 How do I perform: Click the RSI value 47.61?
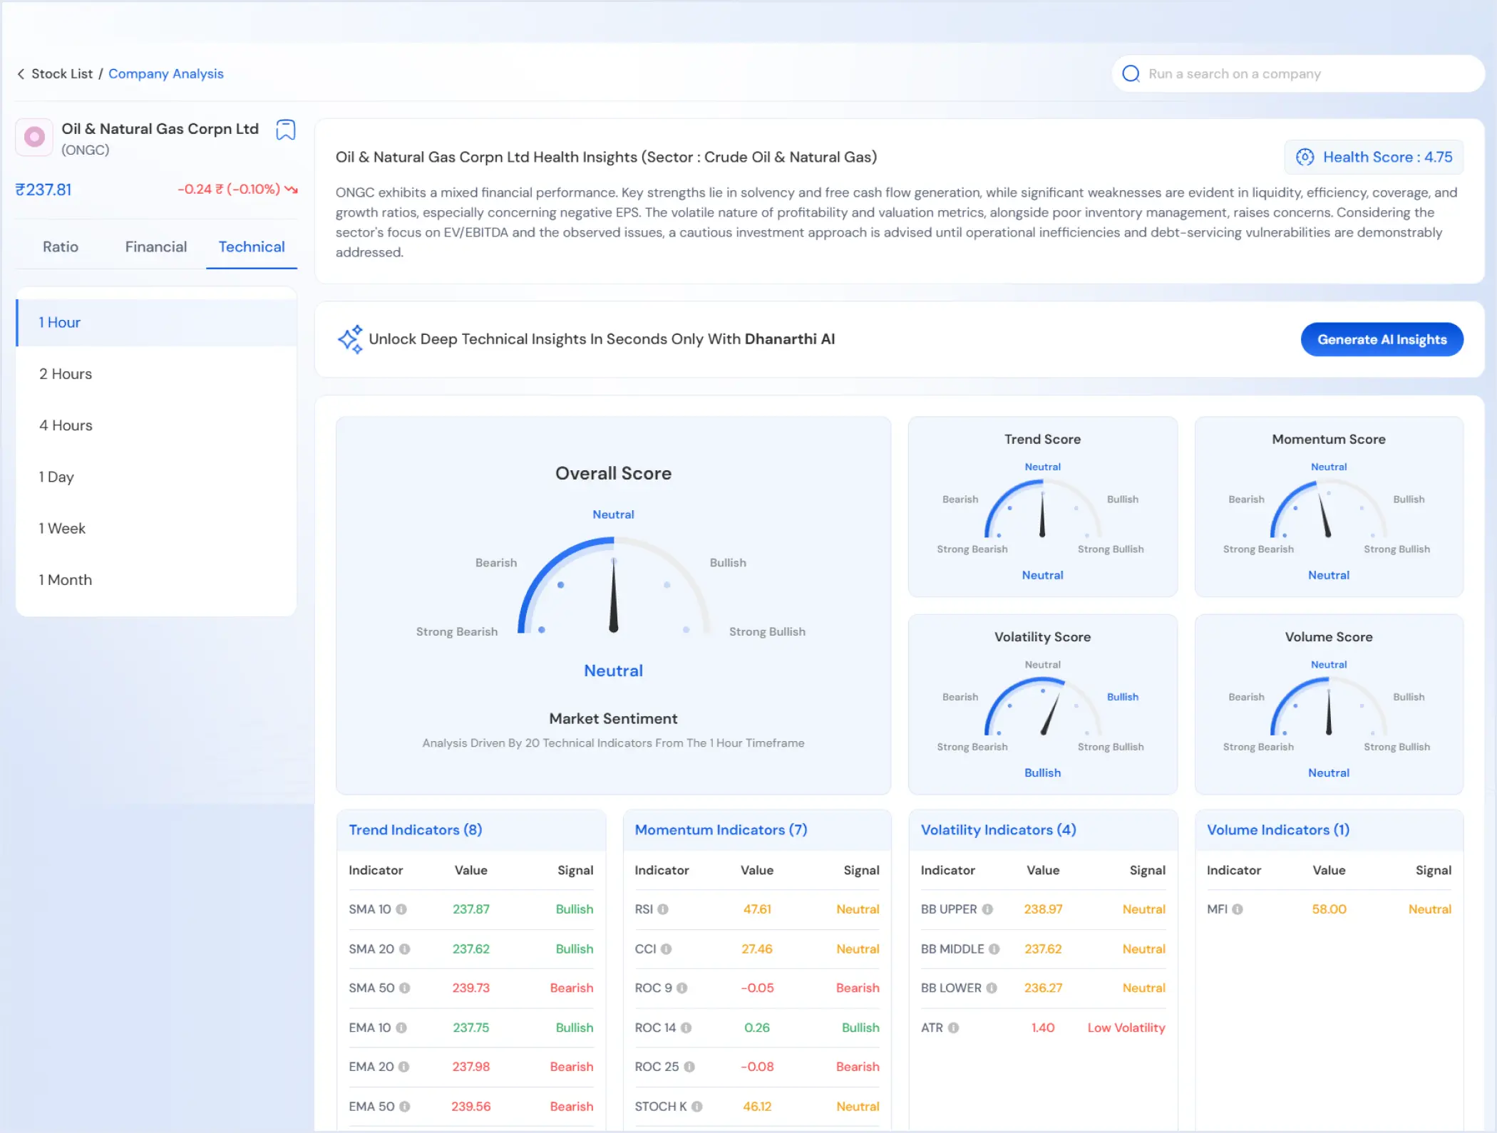[x=756, y=909]
